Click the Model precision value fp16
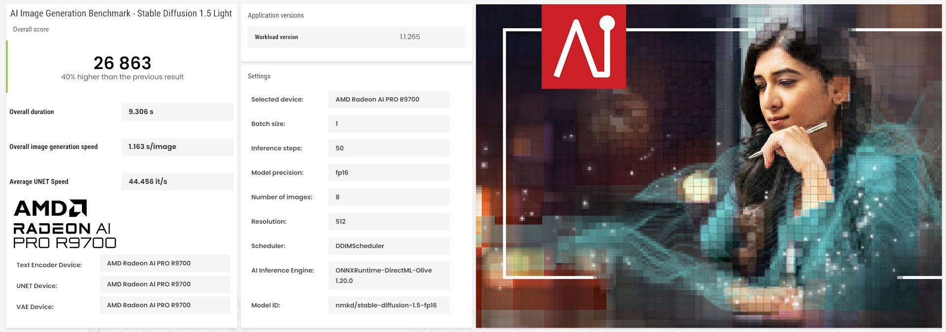This screenshot has width=946, height=332. click(389, 172)
